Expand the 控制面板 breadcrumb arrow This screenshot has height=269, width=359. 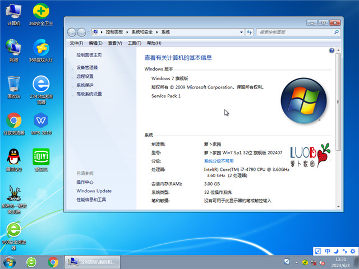(127, 32)
